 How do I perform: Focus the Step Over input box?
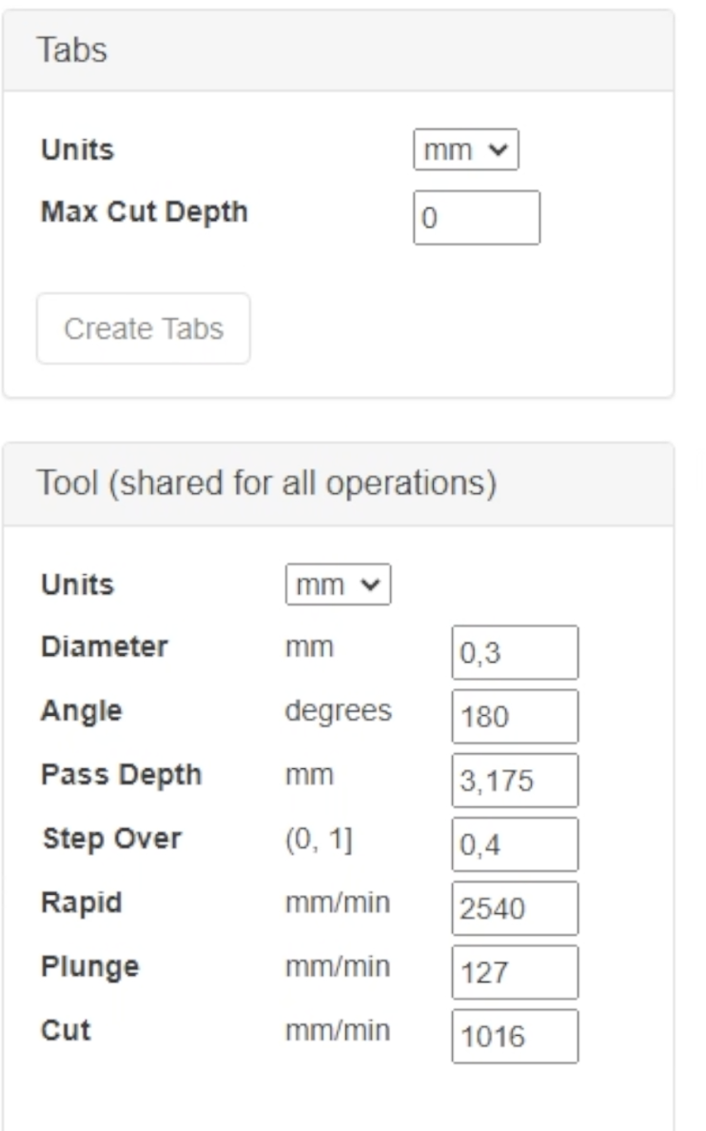[515, 844]
